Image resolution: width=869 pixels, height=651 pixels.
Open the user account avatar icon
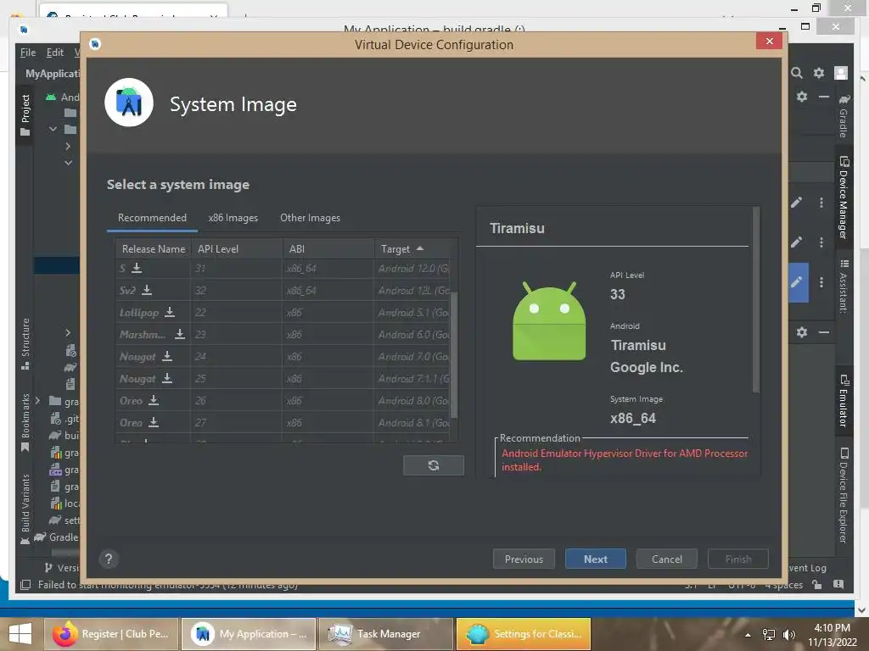841,73
